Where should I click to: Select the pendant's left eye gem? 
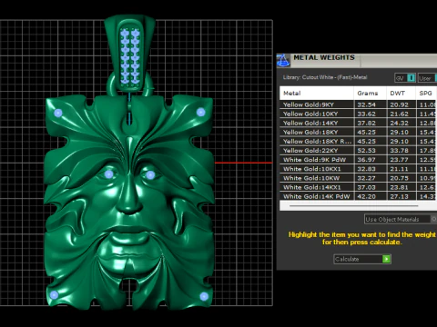coord(108,174)
